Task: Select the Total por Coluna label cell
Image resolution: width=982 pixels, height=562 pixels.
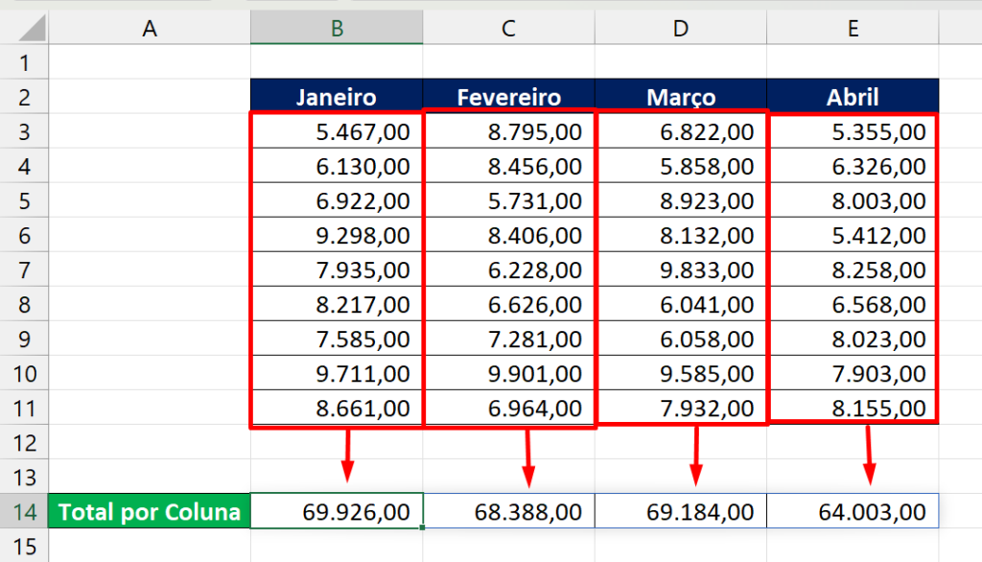Action: point(150,511)
